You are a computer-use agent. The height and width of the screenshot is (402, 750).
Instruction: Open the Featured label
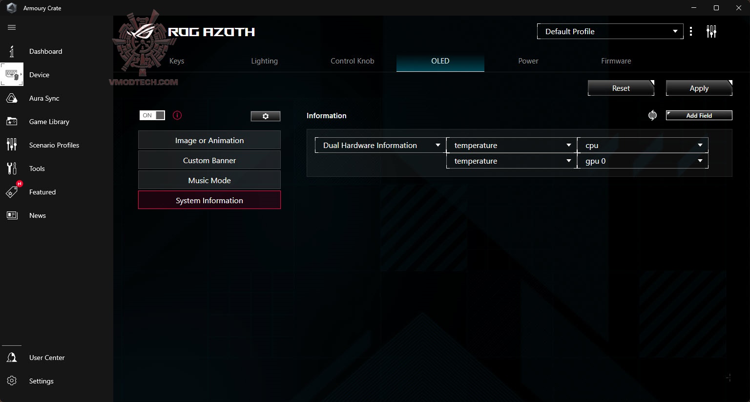tap(42, 192)
